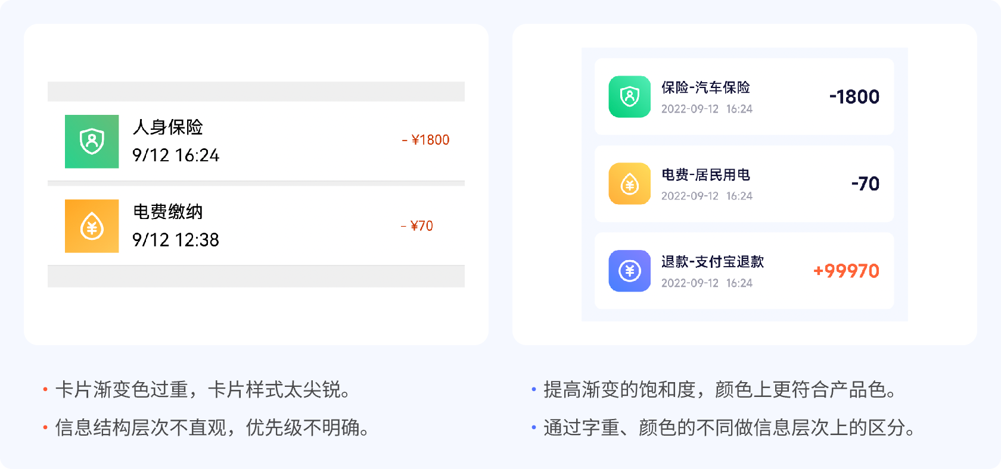Image resolution: width=1001 pixels, height=469 pixels.
Task: Click the date under 退款-支付宝退款
Action: tap(707, 283)
